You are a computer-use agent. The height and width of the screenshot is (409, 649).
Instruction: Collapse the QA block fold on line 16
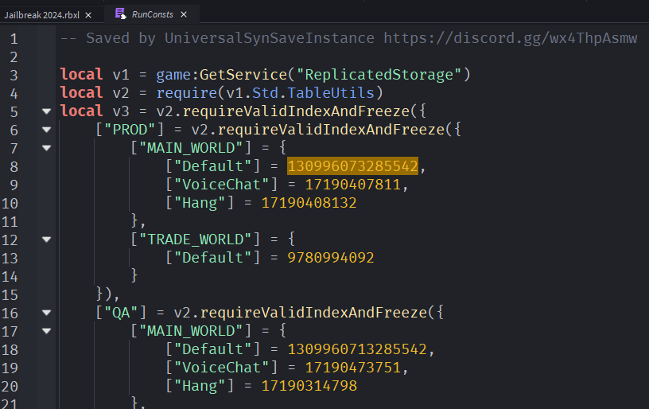tap(46, 313)
